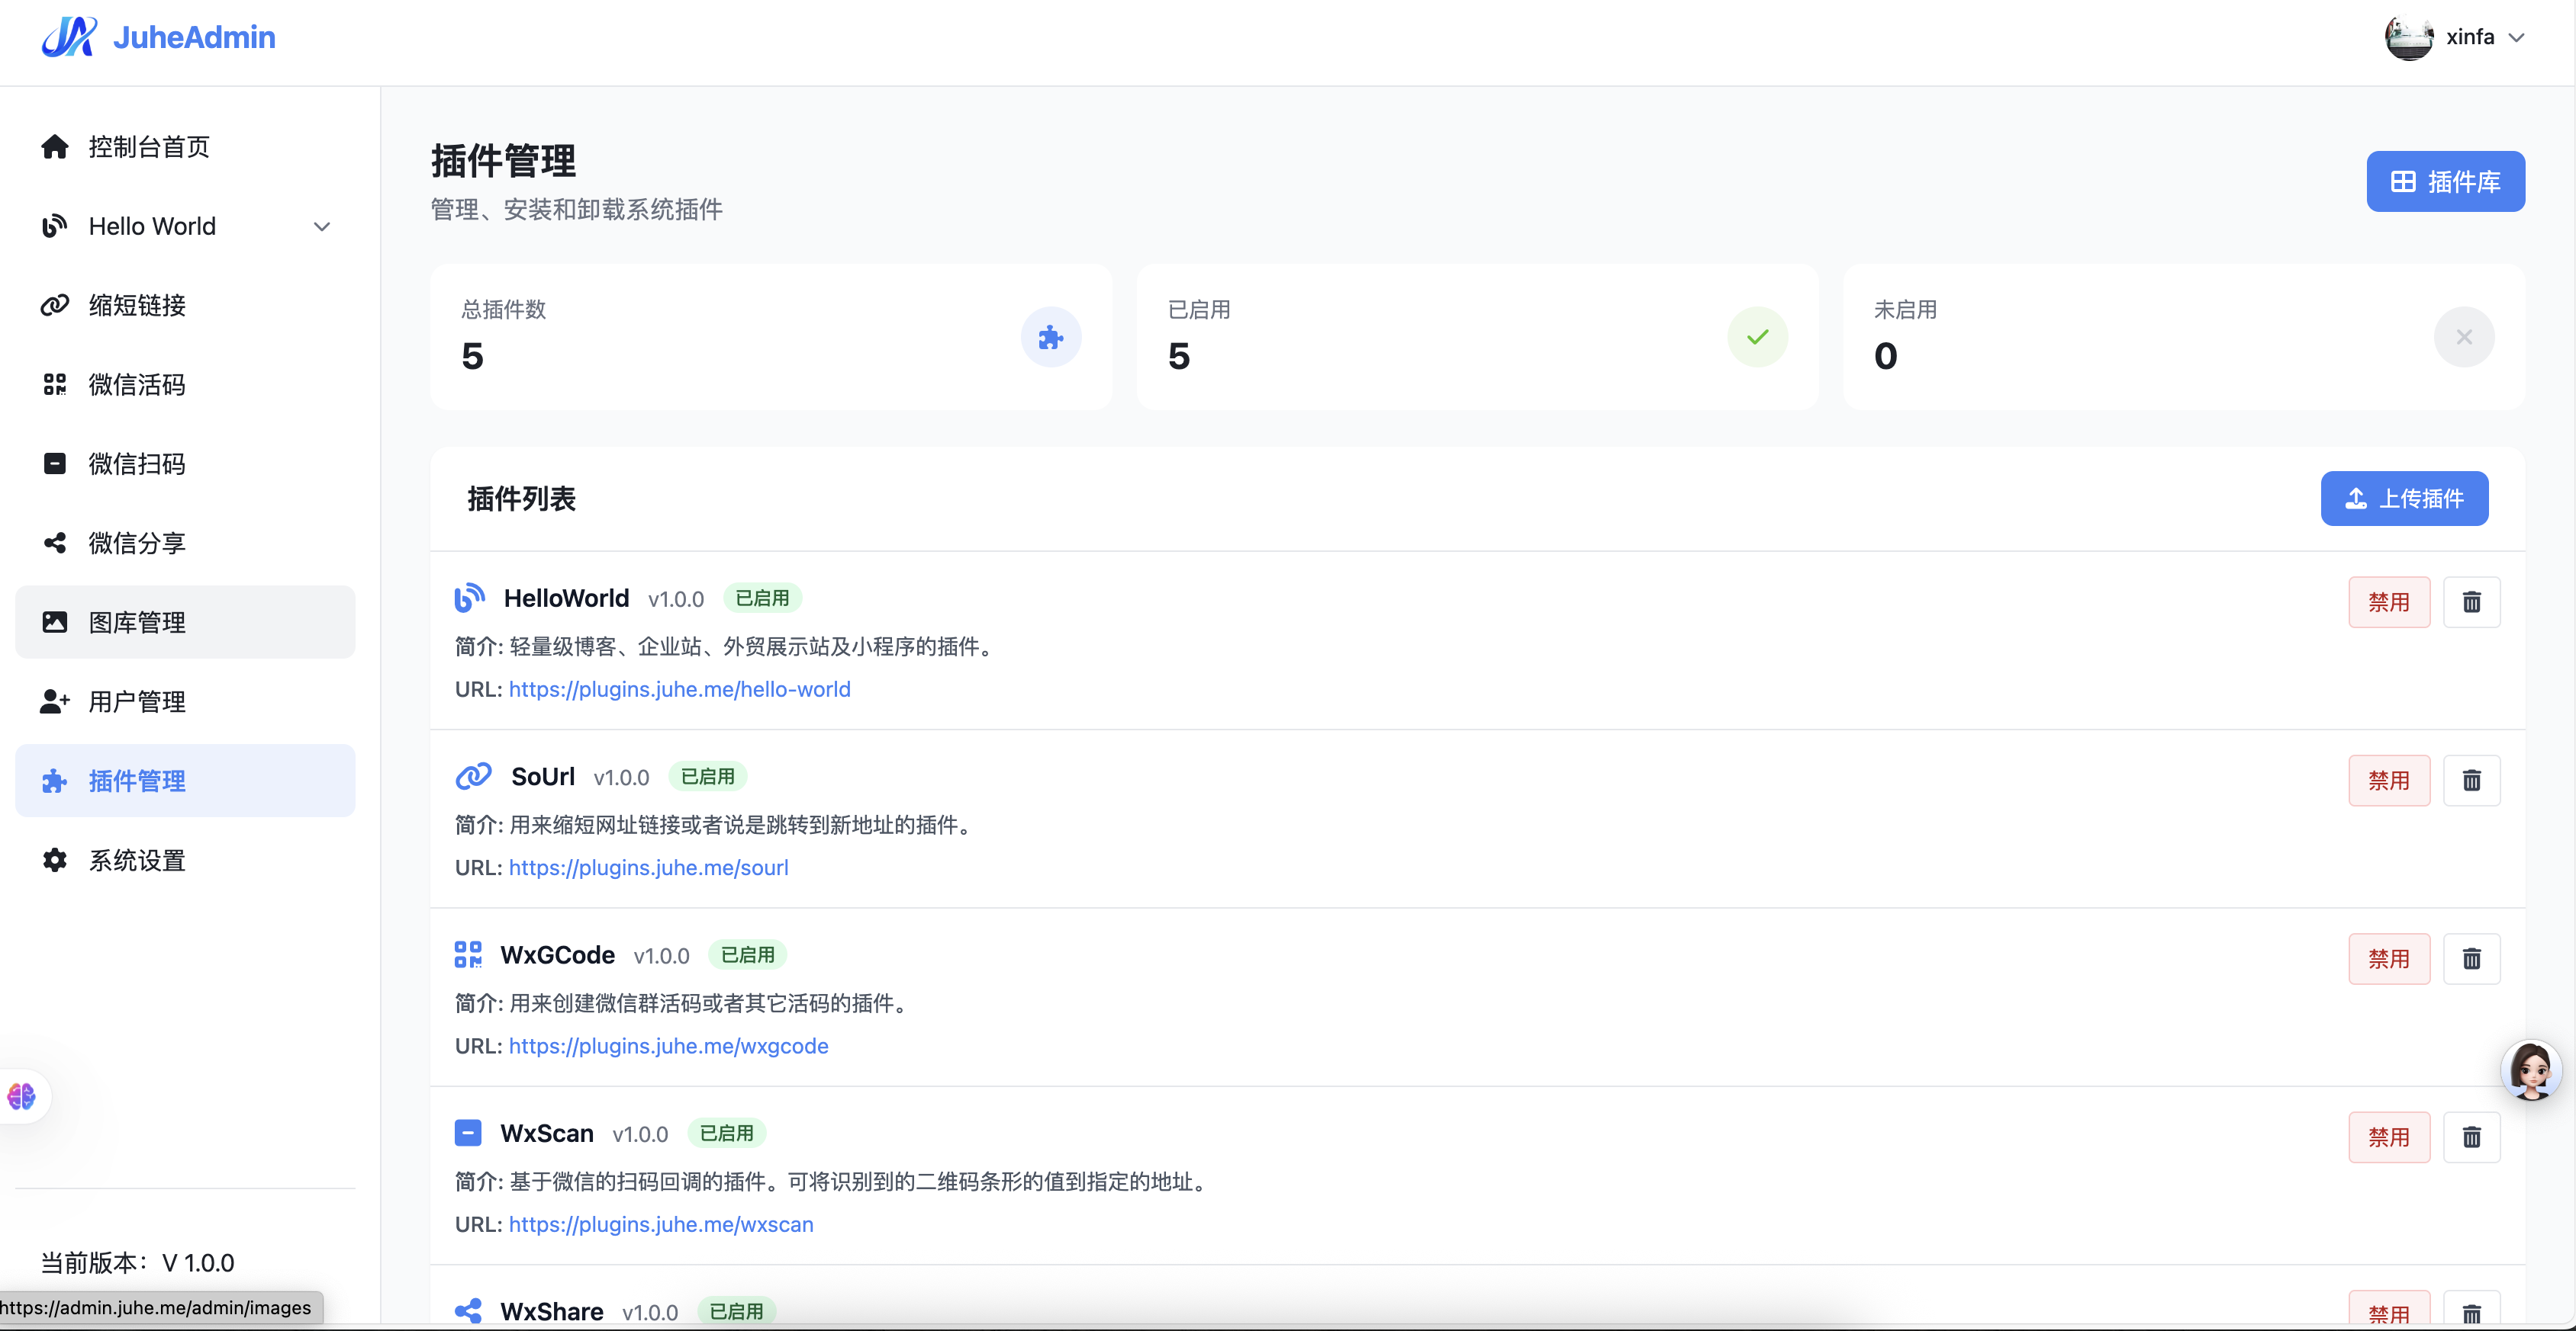Image resolution: width=2576 pixels, height=1331 pixels.
Task: Click the WxScan plugin icon
Action: (468, 1133)
